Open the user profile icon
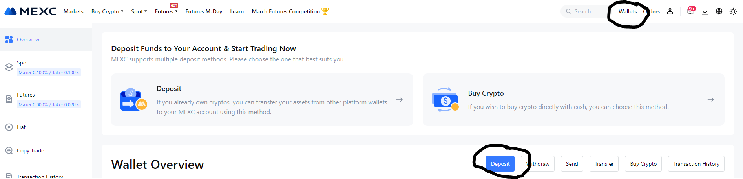The height and width of the screenshot is (179, 743). pos(670,11)
